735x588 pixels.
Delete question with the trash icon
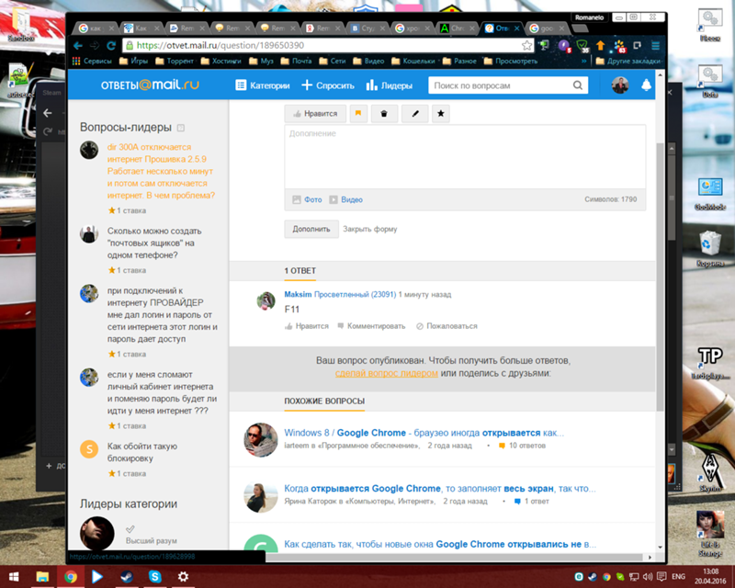point(384,114)
